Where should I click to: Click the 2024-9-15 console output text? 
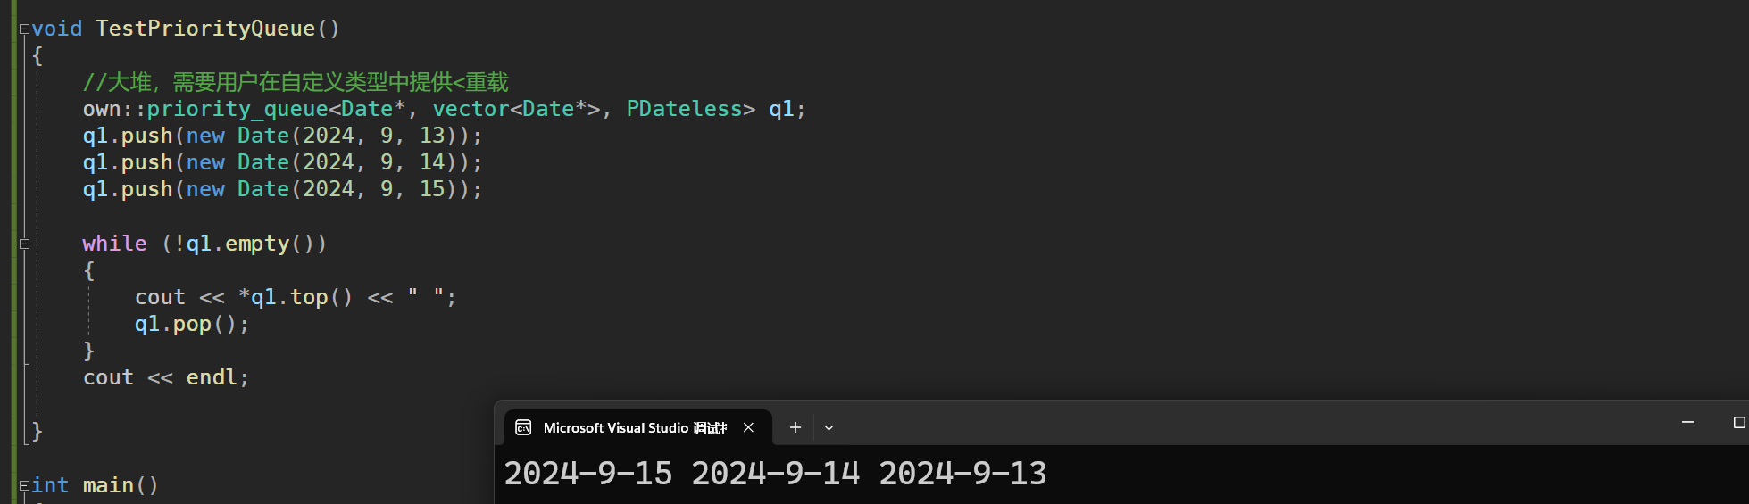587,474
